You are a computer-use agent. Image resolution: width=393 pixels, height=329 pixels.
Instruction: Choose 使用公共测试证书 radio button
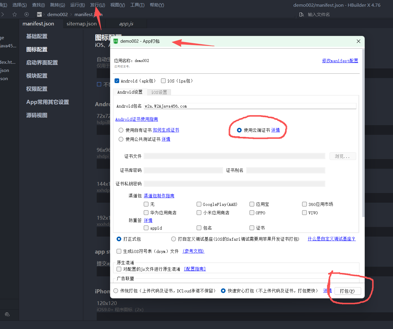tap(121, 139)
